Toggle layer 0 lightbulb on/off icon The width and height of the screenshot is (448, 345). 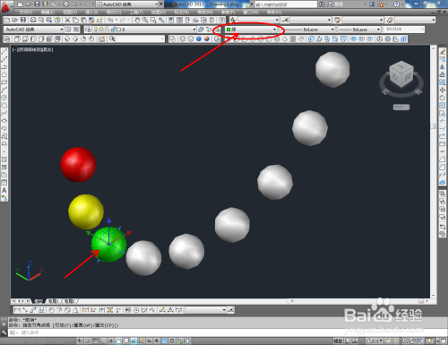click(x=96, y=30)
